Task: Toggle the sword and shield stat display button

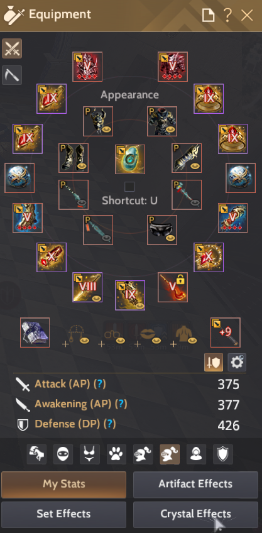Action: [x=214, y=363]
